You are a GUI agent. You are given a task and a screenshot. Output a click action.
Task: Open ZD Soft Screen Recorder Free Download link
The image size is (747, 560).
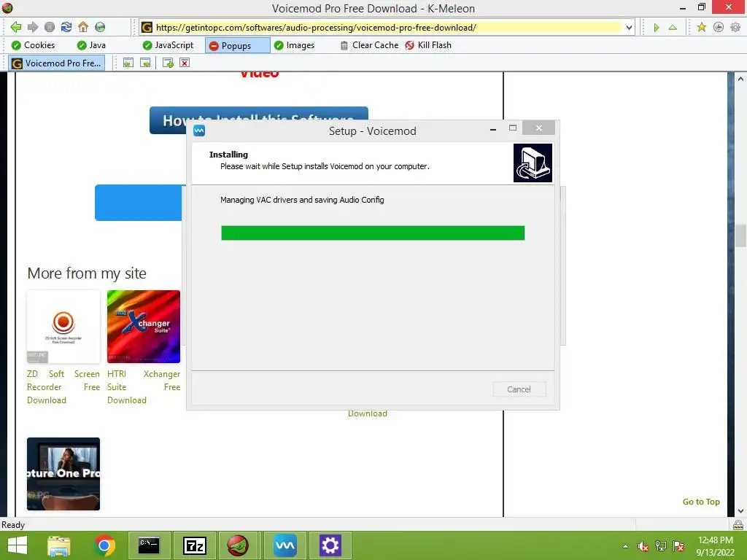point(63,386)
